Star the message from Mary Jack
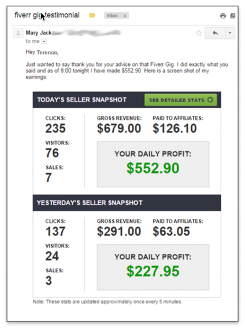The height and width of the screenshot is (330, 245). pyautogui.click(x=199, y=33)
